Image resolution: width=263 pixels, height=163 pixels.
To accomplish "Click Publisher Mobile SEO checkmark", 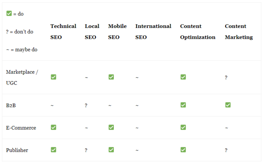I will coord(111,150).
